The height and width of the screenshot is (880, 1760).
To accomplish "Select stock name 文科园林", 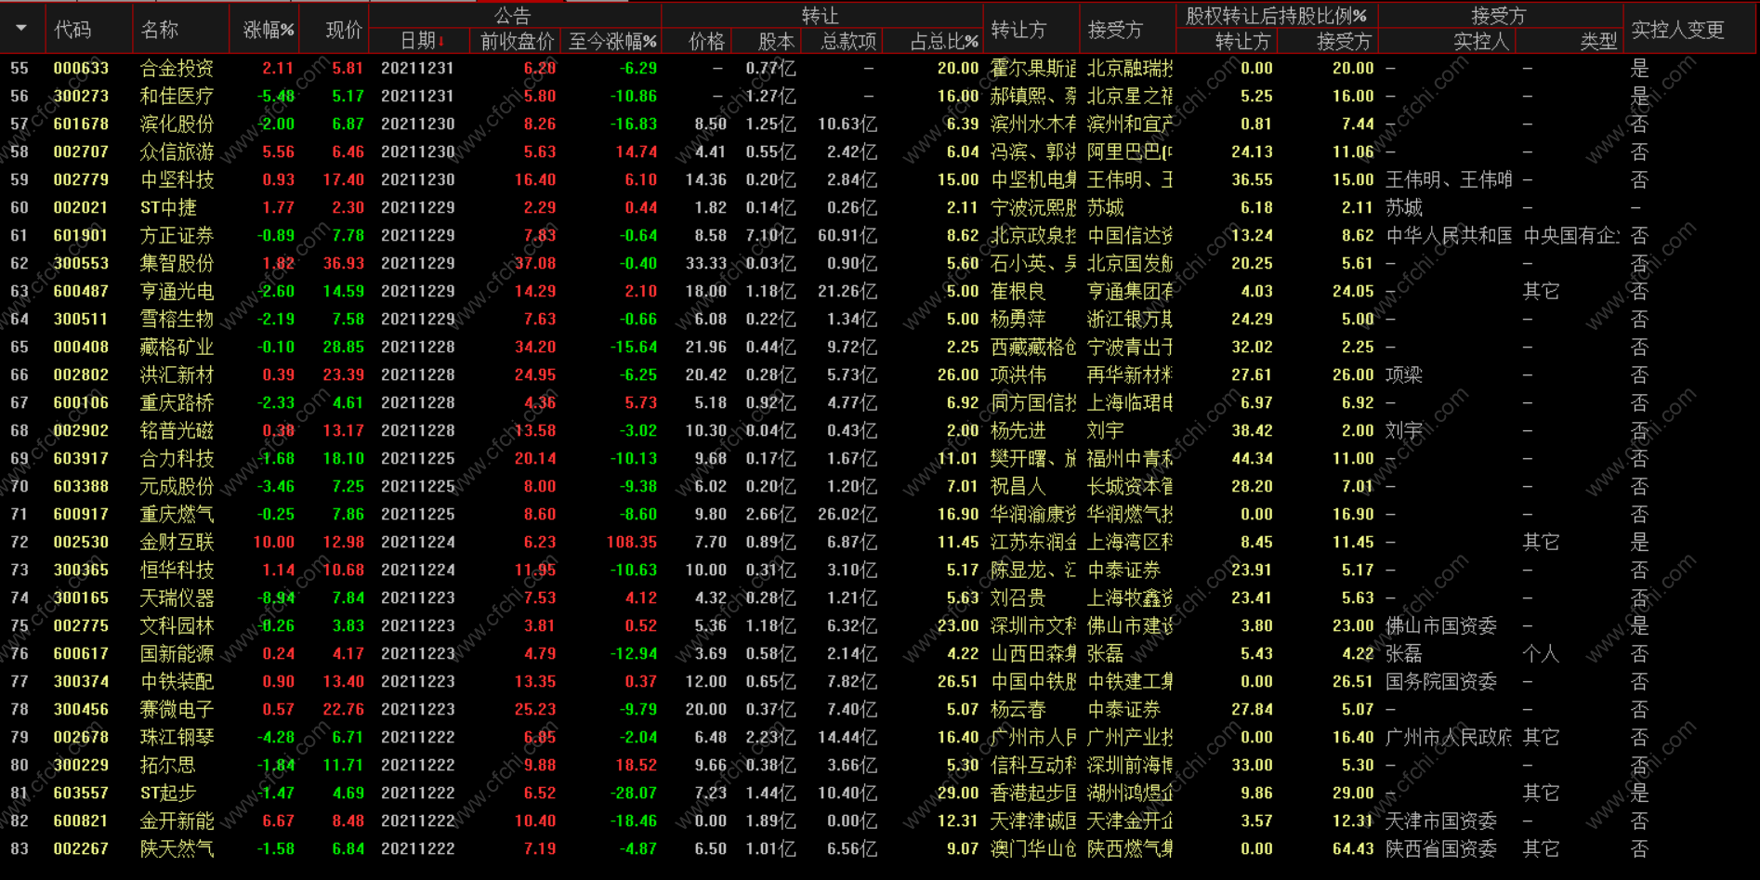I will pos(177,625).
